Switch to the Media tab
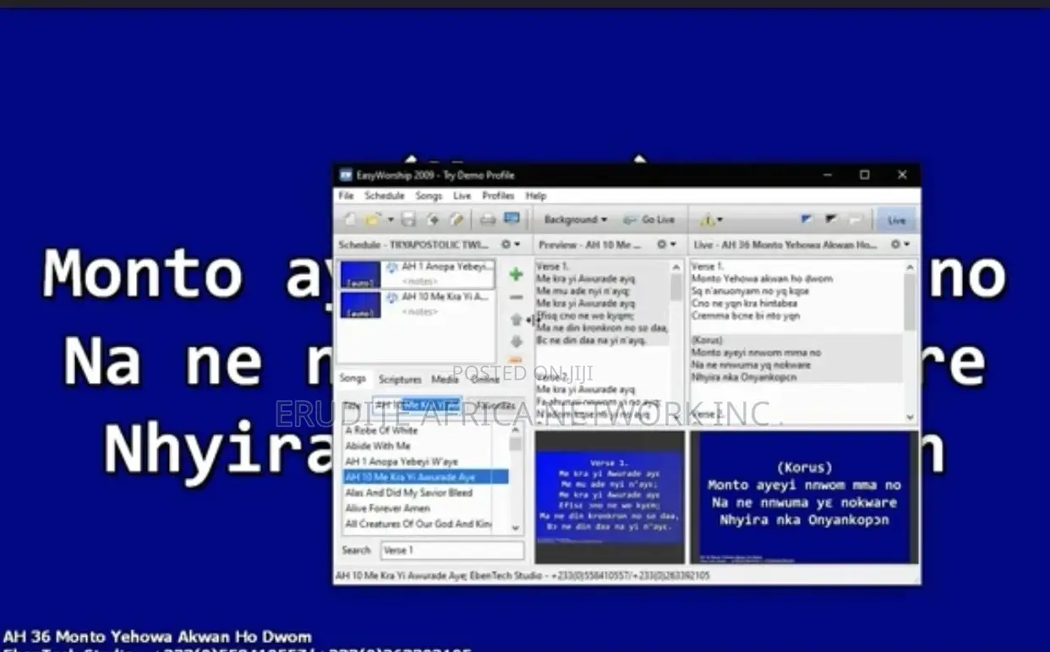 point(445,380)
